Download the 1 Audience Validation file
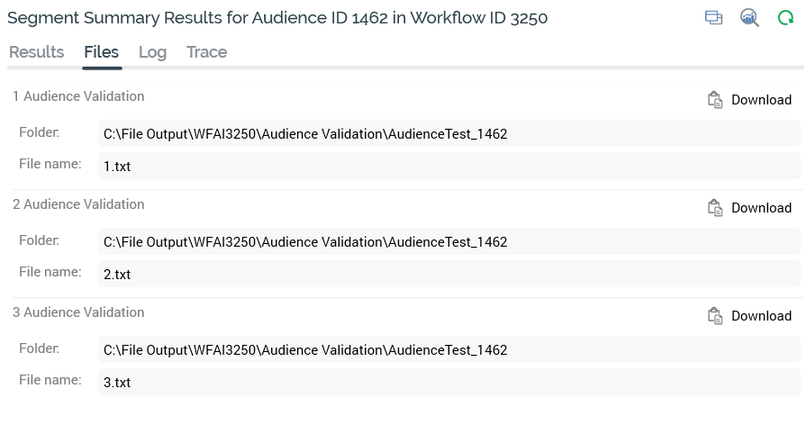807x443 pixels. click(761, 100)
